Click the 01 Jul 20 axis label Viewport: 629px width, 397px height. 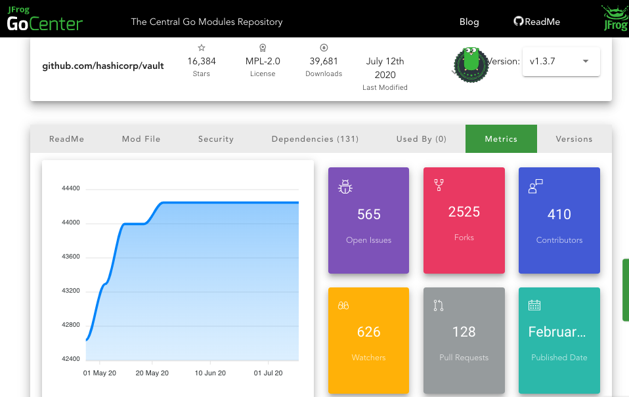pos(268,373)
